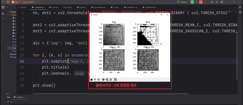
Task: Toggle the Project tool window folder icon
Action: pyautogui.click(x=3, y=7)
